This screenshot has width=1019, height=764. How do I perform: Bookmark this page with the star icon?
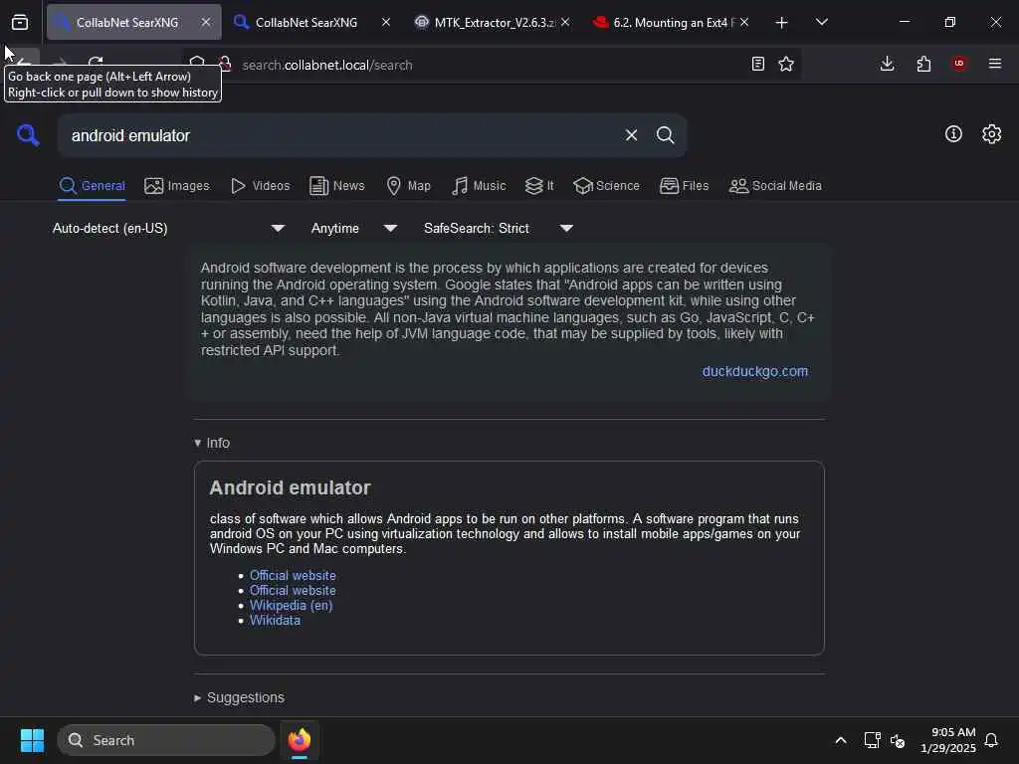(786, 64)
